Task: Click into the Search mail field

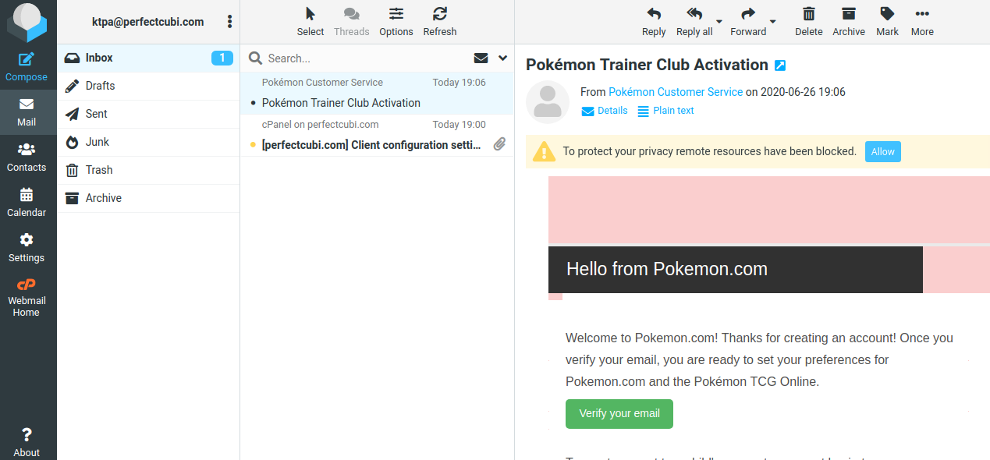Action: (x=365, y=58)
